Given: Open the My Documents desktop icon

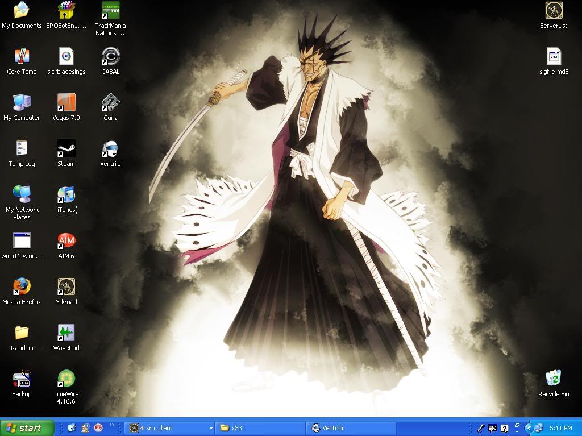Looking at the screenshot, I should [22, 15].
